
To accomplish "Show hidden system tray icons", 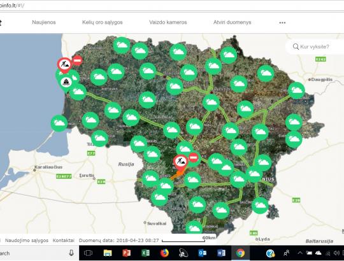I will [300, 253].
